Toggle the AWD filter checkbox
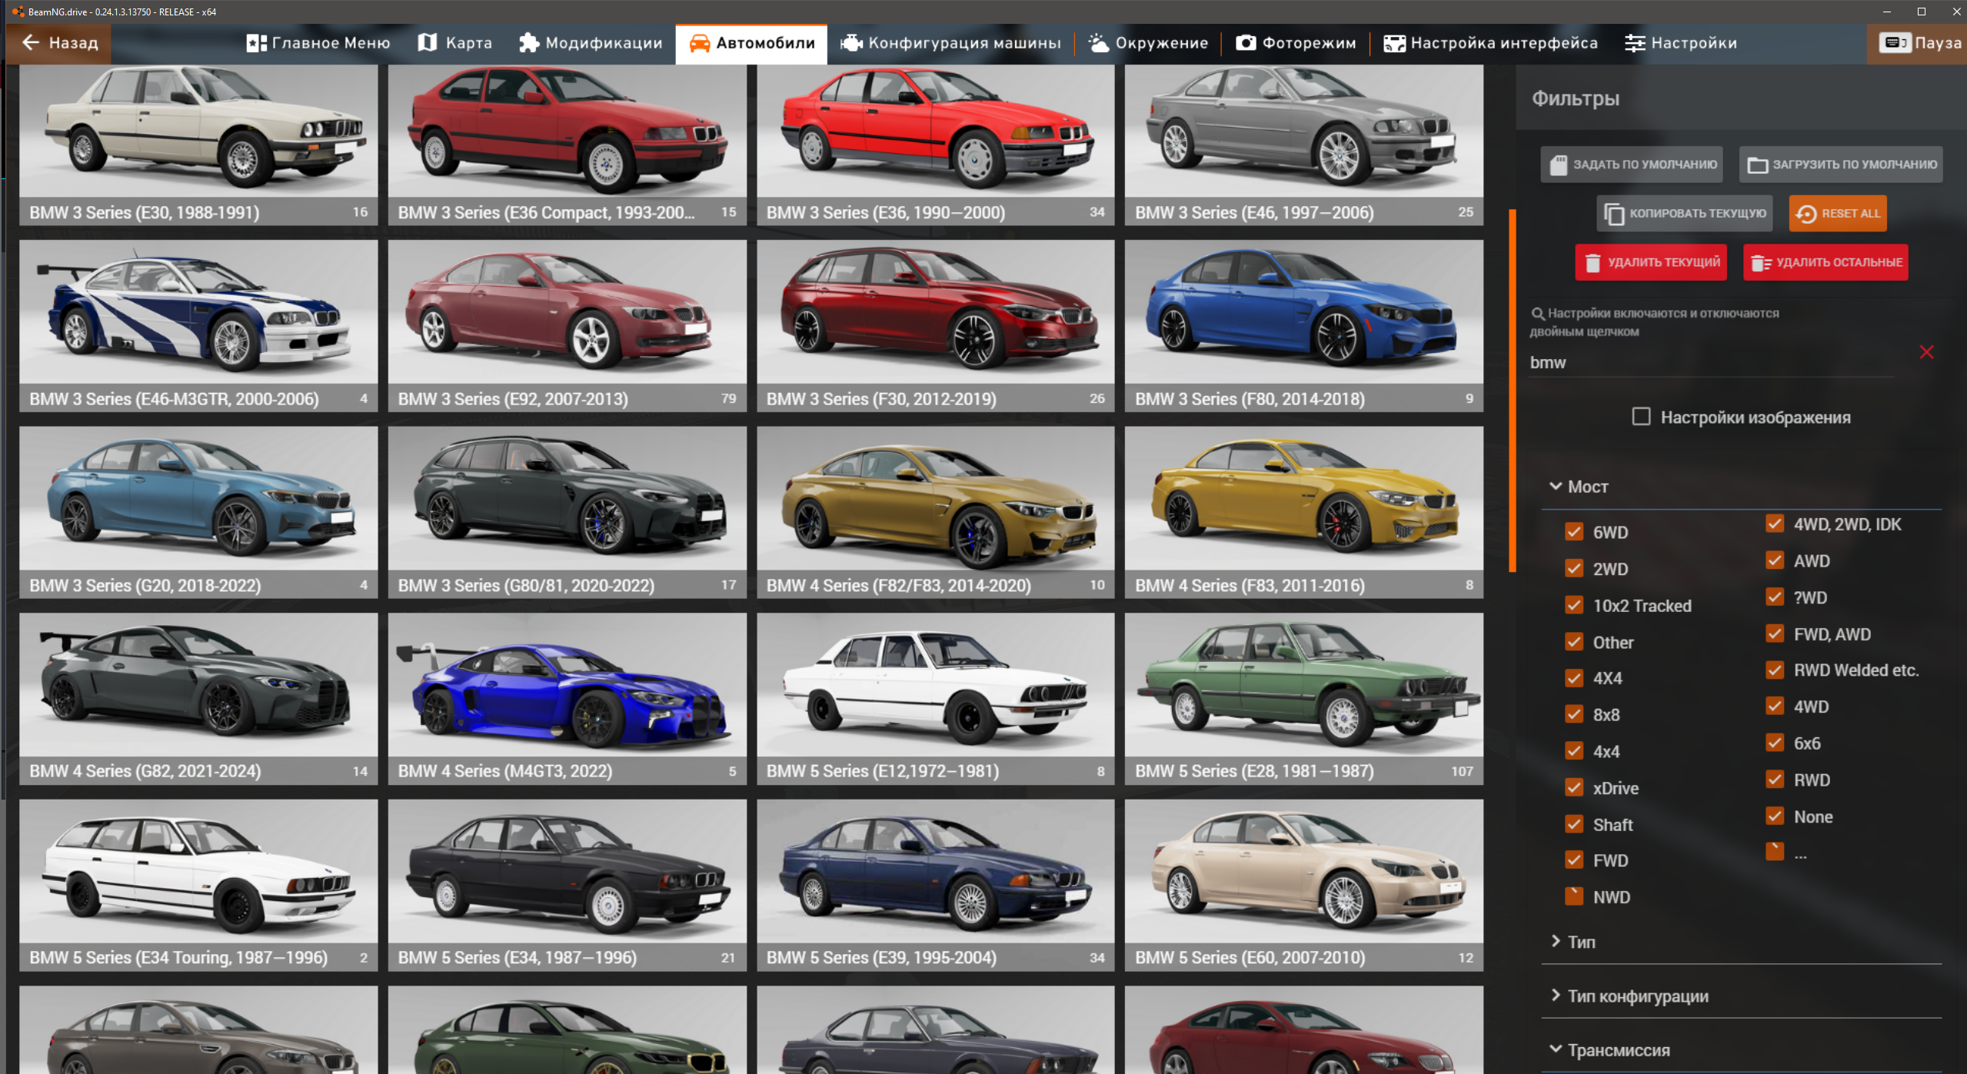The image size is (1967, 1074). 1775,560
